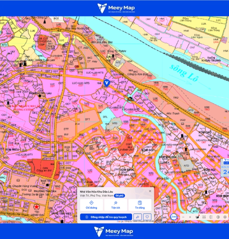This screenshot has height=239, width=229.
Task: Click the Nhà Văn Hóa Khu Dữu Lâu title
Action: point(96,192)
